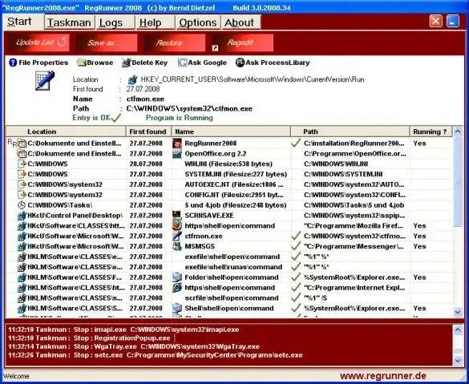This screenshot has width=469, height=384.
Task: Click log line Stop : setc.exe
Action: click(x=156, y=355)
